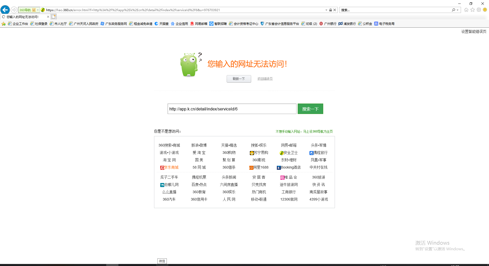
Task: Click the address bar lock icon
Action: pos(331,10)
